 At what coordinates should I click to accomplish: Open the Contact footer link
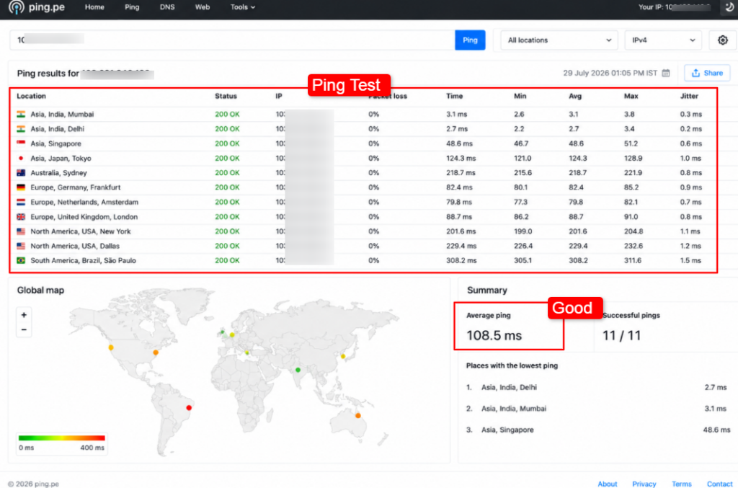(x=720, y=484)
